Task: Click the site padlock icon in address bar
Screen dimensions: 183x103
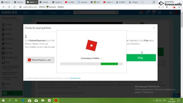Action: [x=20, y=7]
